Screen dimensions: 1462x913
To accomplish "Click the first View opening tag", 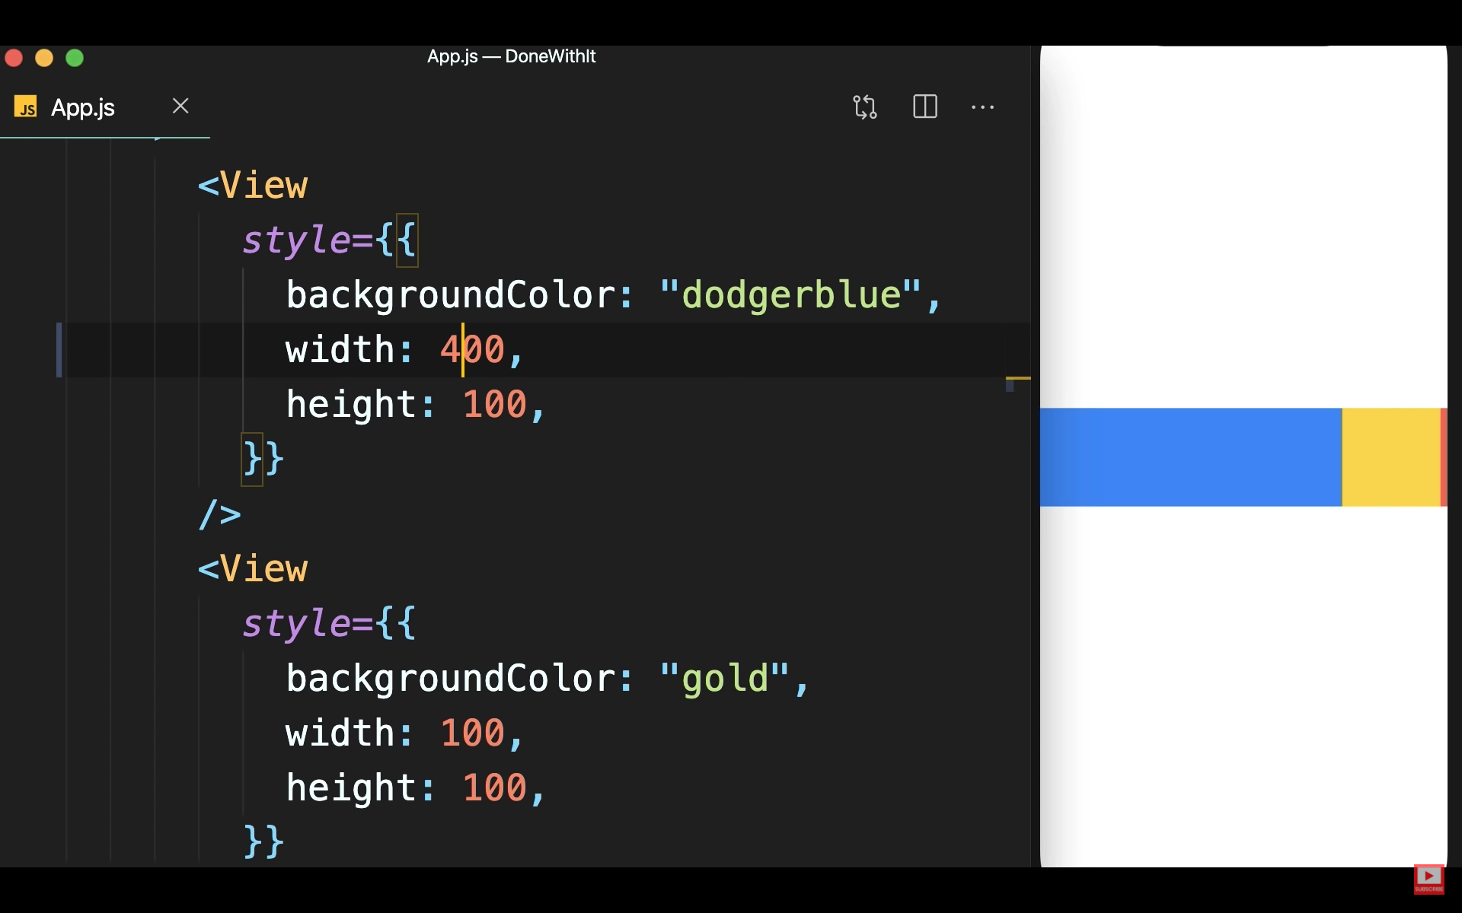I will [x=253, y=186].
